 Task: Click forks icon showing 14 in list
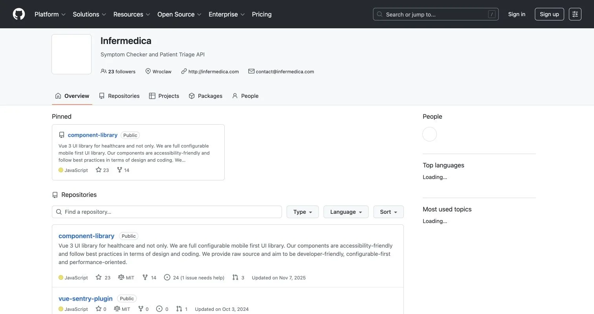[x=145, y=277]
